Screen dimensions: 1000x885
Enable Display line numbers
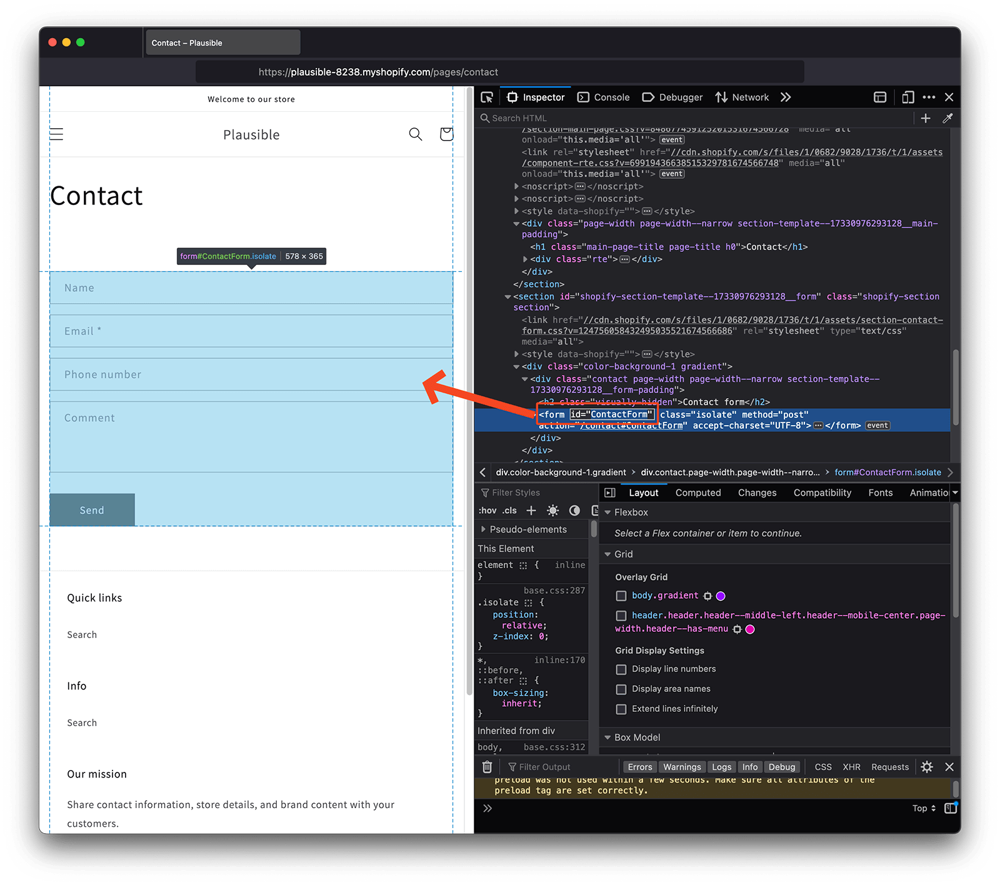621,669
